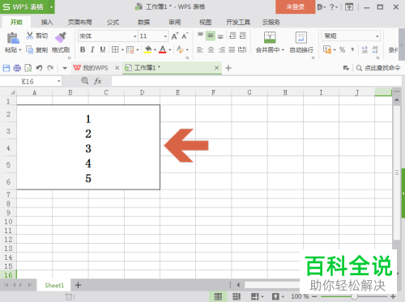
Task: Click the redo arrow
Action: [x=50, y=68]
